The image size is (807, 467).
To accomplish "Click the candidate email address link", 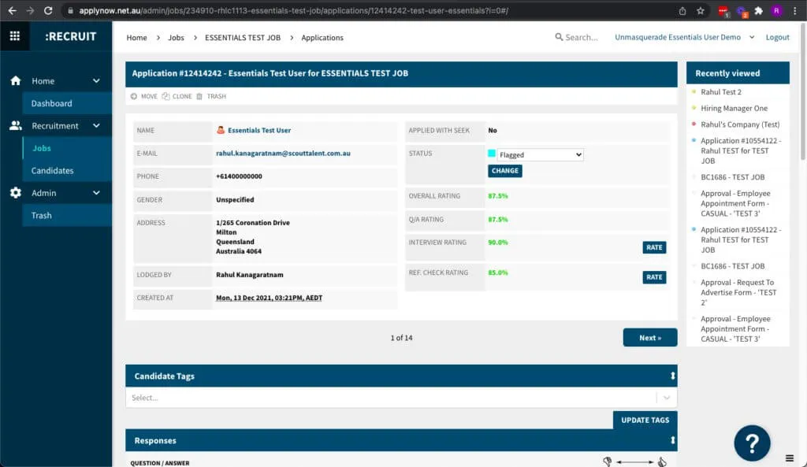I will 283,154.
